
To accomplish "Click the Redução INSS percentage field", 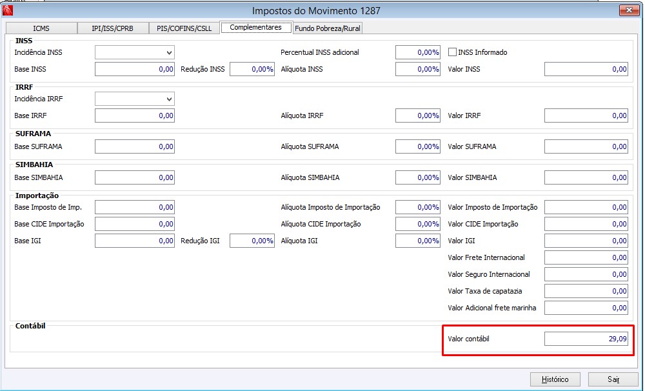I will (252, 70).
